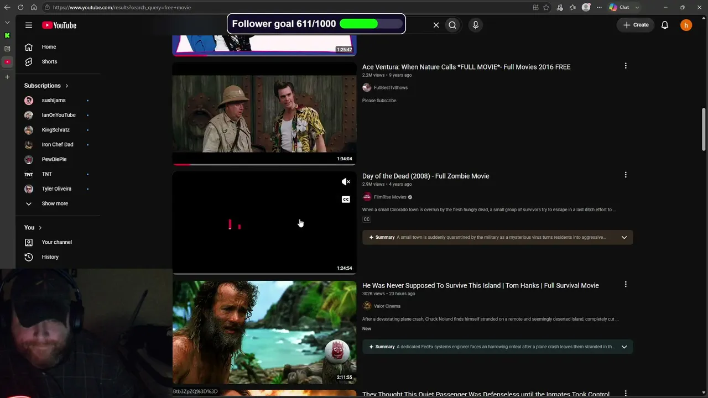Open the FilmRise Movies channel avatar

[367, 197]
